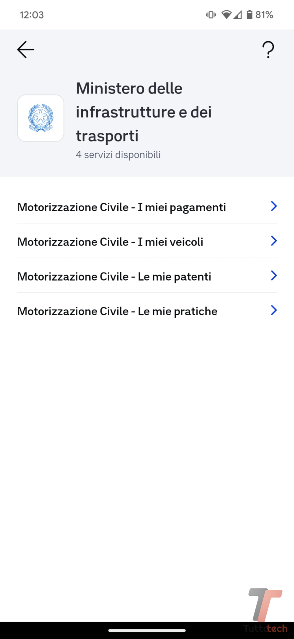The width and height of the screenshot is (294, 639).
Task: Tap the Tuttotech watermark logo
Action: tap(265, 610)
